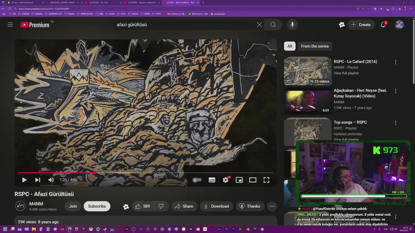This screenshot has height=233, width=415.
Task: Skip to the next video
Action: click(38, 180)
